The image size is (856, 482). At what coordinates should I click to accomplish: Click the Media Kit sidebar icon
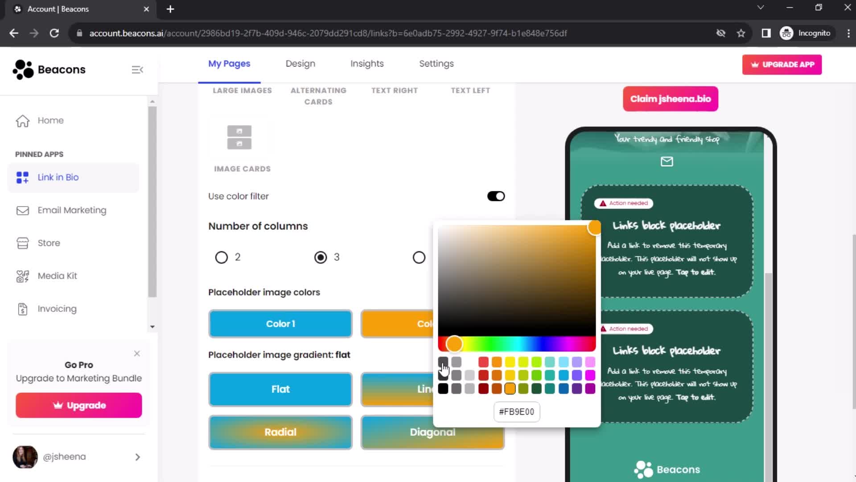pos(22,276)
